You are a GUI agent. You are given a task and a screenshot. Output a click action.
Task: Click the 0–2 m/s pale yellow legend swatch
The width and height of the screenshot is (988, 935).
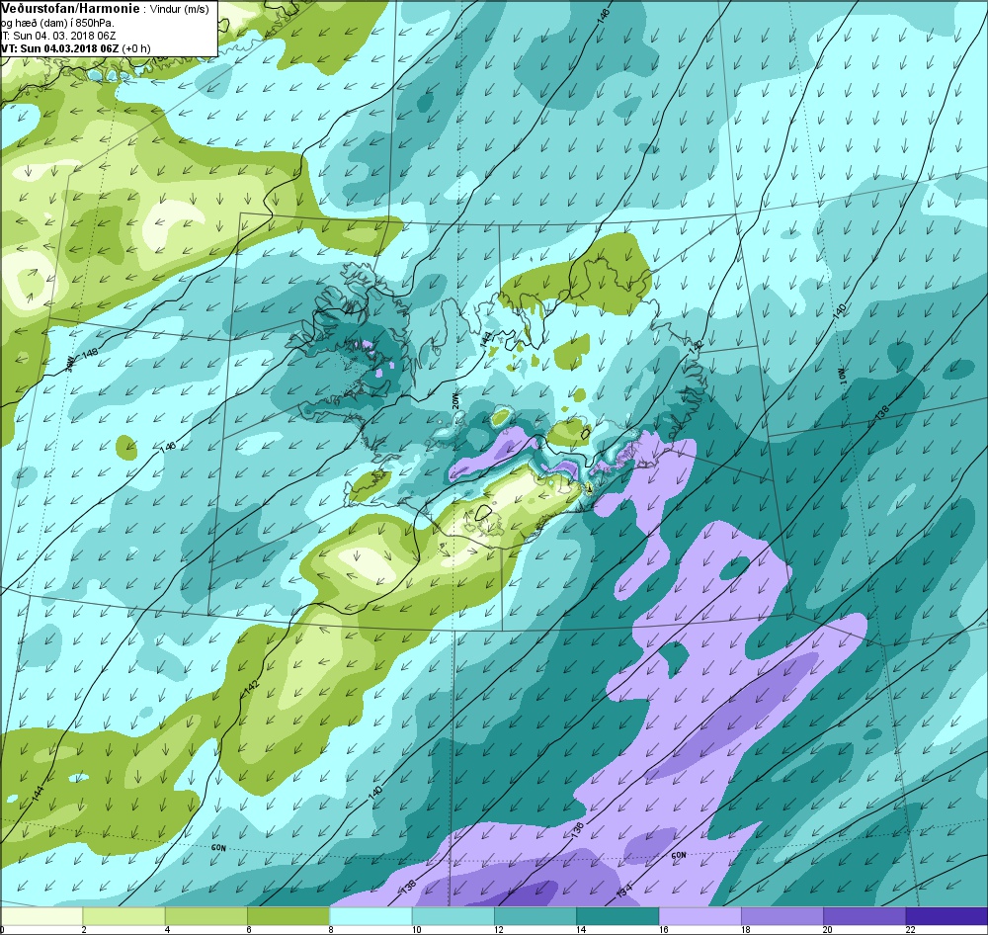click(x=41, y=915)
